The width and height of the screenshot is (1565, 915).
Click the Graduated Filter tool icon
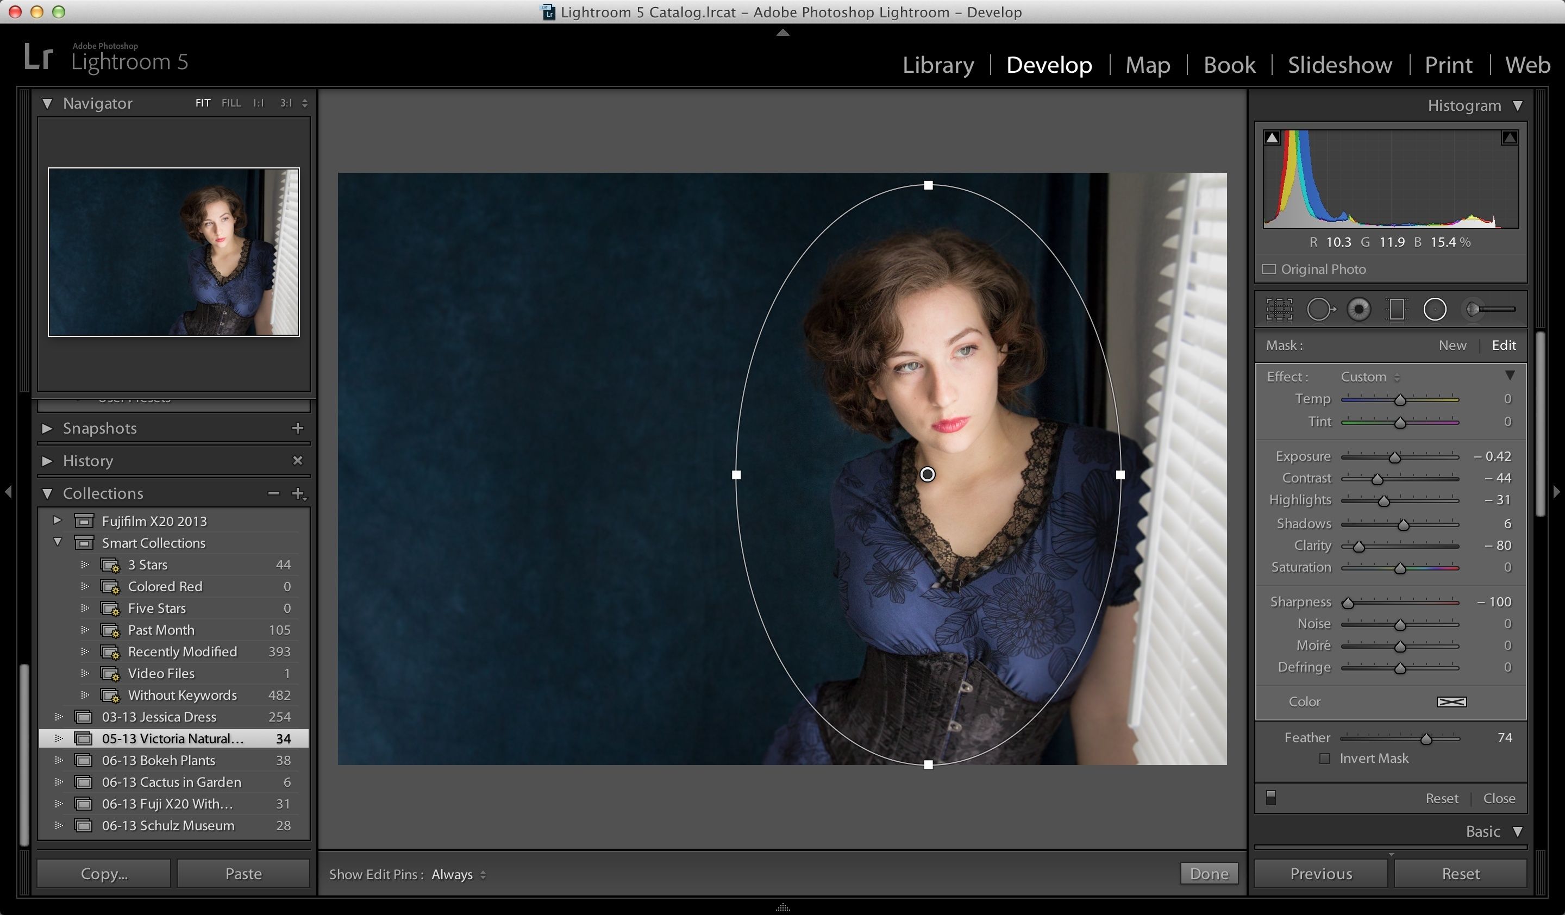pyautogui.click(x=1397, y=309)
